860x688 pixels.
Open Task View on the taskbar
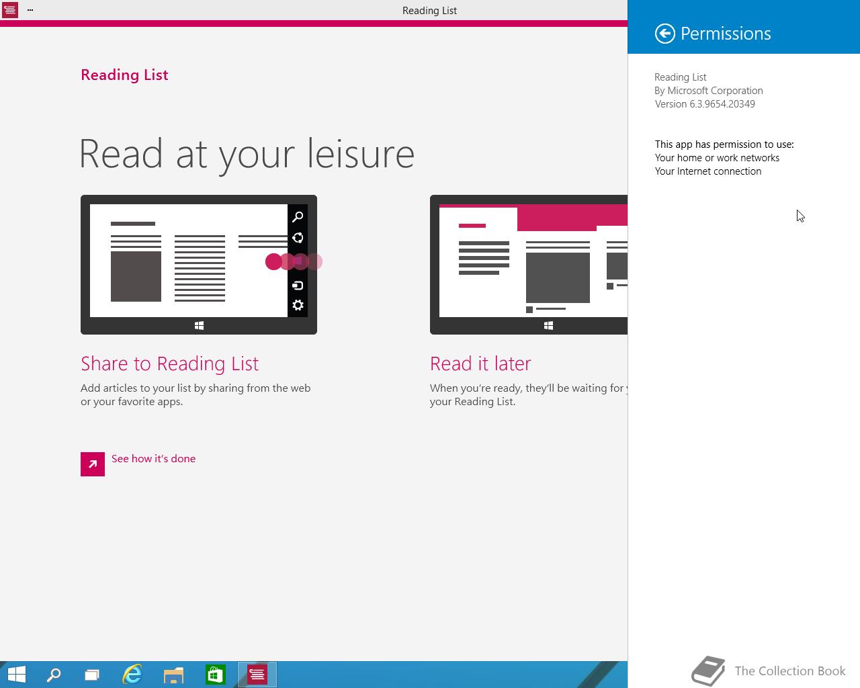point(92,675)
